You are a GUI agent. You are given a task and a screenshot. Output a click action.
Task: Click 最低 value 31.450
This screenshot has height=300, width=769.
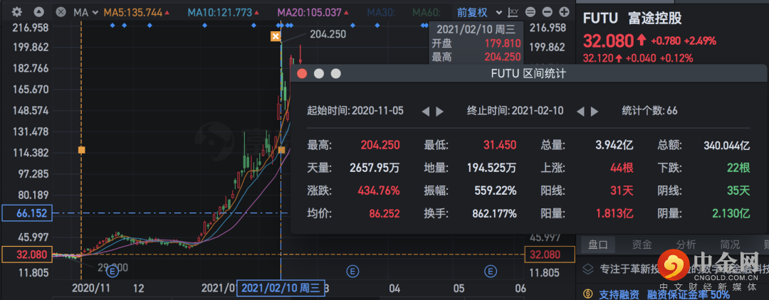pos(499,145)
